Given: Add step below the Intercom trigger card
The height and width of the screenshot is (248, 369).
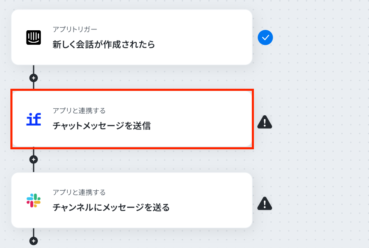Looking at the screenshot, I should [x=34, y=78].
